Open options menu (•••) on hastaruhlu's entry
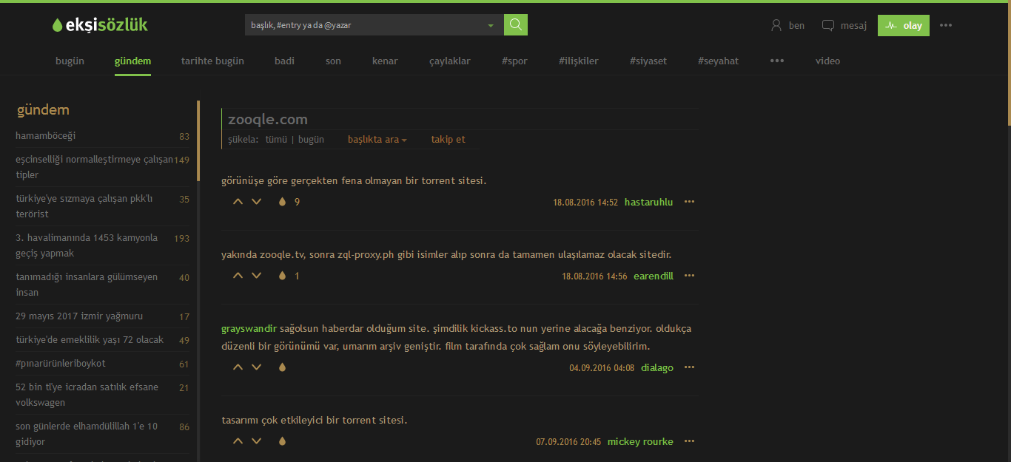 [689, 201]
